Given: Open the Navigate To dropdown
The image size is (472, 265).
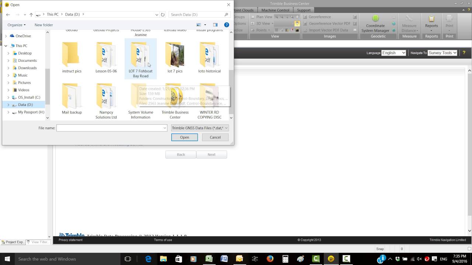Looking at the screenshot, I should coord(442,53).
